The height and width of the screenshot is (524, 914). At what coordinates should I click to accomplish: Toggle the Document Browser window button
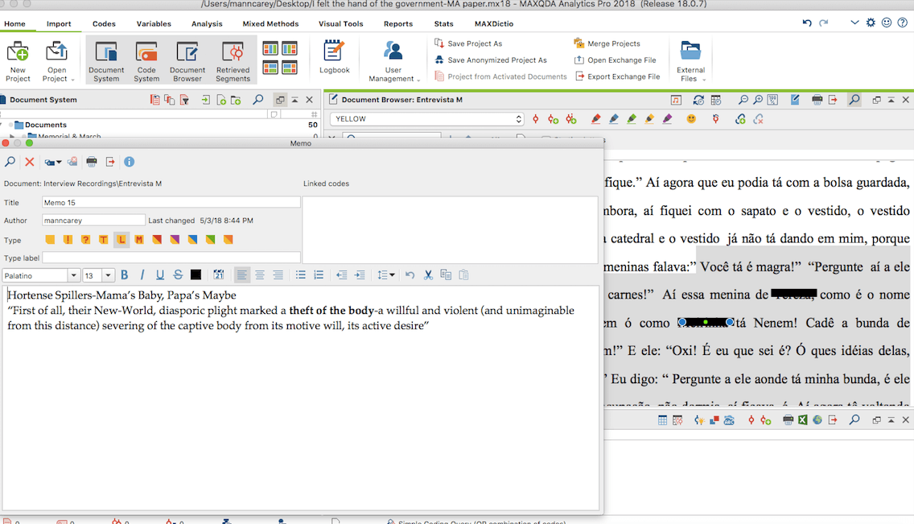(187, 60)
